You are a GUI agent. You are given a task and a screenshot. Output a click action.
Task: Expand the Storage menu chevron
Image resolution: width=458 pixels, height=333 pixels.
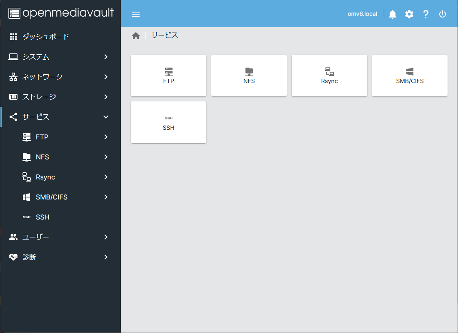click(106, 97)
